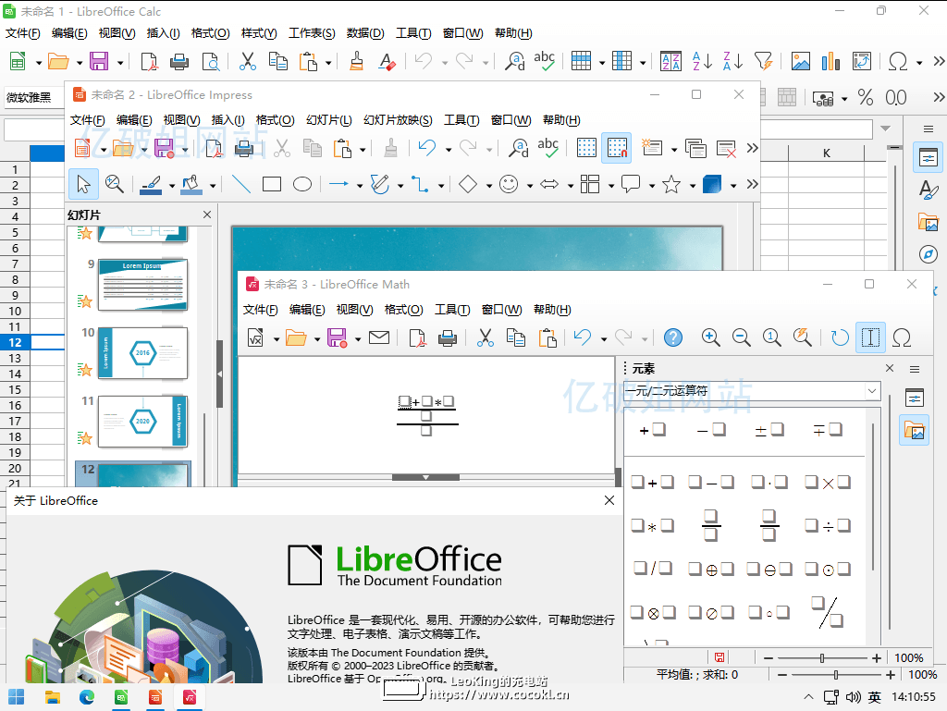The image size is (947, 711).
Task: Click the Math Update refresh icon
Action: coord(840,337)
